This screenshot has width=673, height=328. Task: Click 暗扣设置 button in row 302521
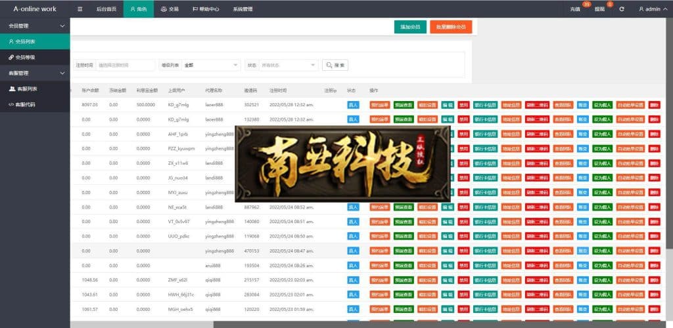(x=427, y=105)
